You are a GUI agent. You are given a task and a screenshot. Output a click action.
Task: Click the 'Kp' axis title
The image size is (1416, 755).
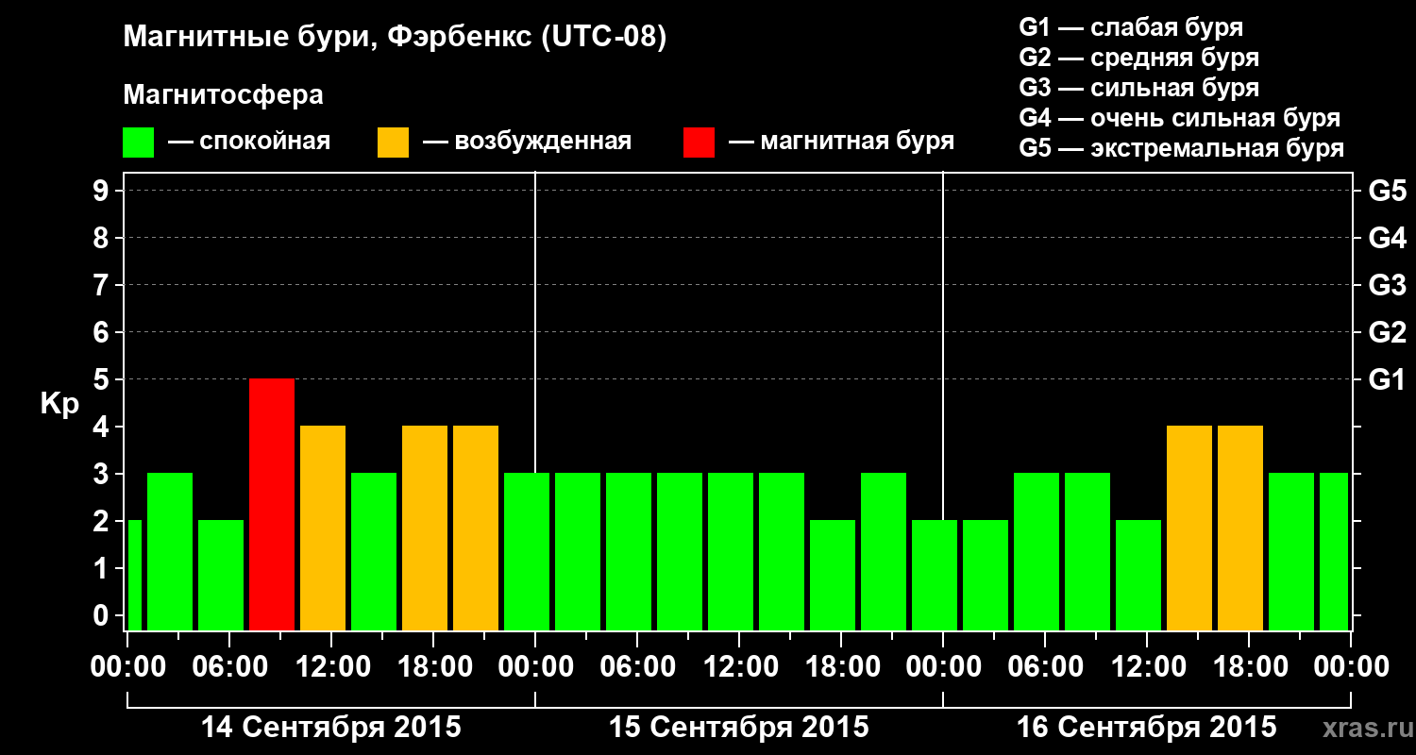(x=59, y=404)
